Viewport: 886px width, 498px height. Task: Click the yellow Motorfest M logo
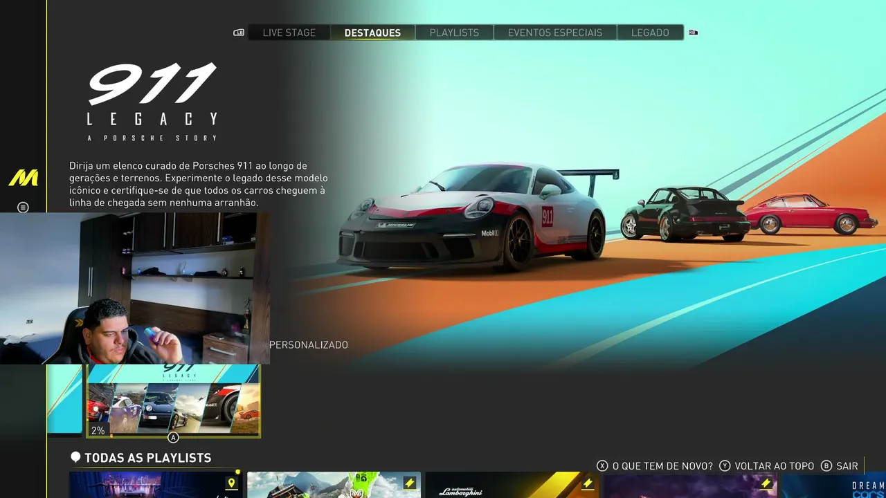pyautogui.click(x=24, y=178)
